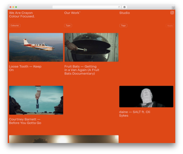Open the Courtney Barnett beach thumbnail
183x154 pixels.
36,100
